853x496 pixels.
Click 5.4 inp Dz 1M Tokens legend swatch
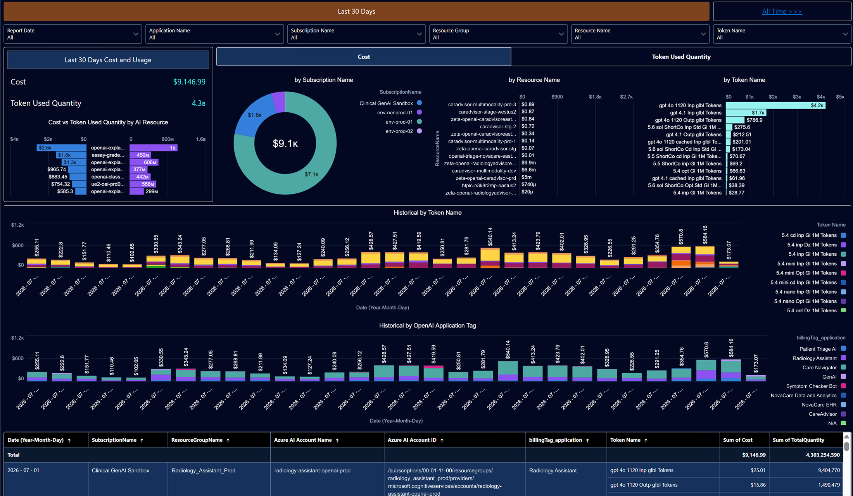point(843,245)
